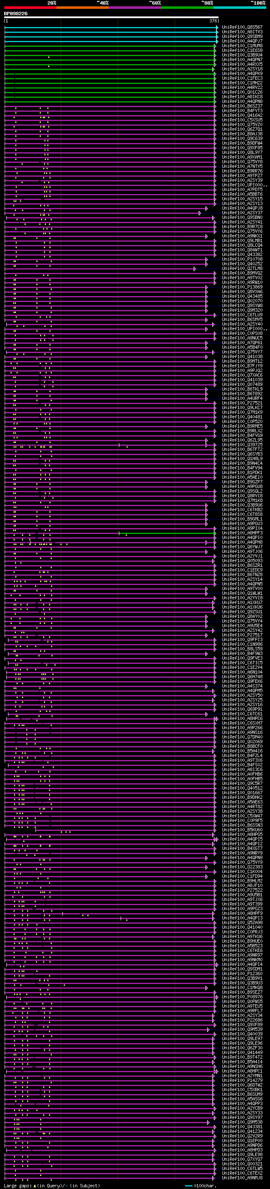Click label UniRef100_B6SZ37
Screen dimensions: 270x1189
tap(242, 106)
